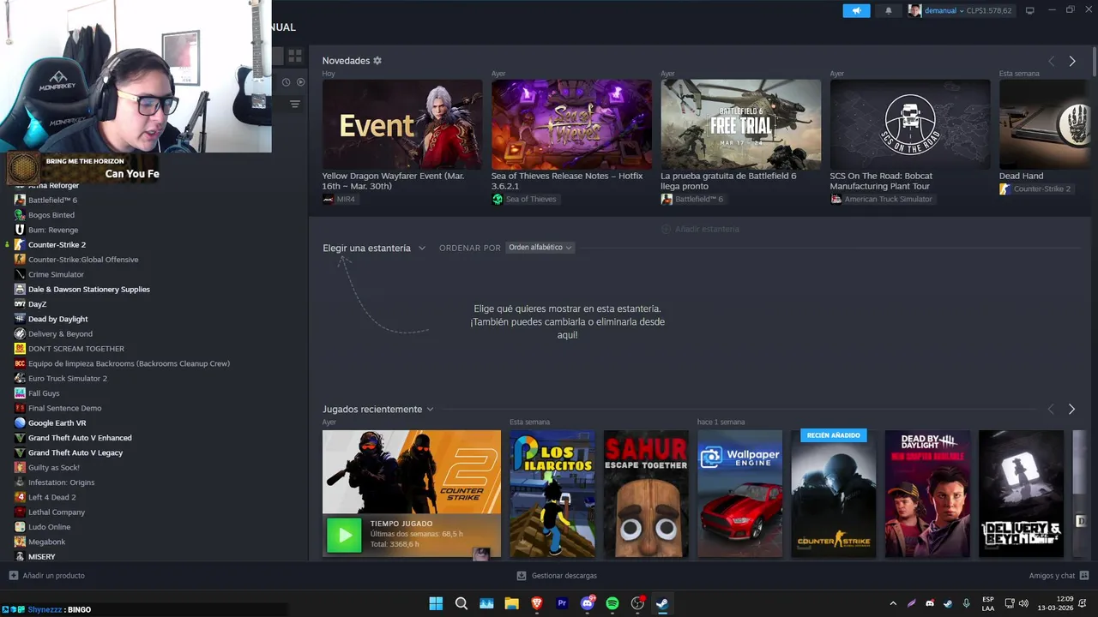Open Sahur Escape Together tile
This screenshot has height=617, width=1098.
click(x=646, y=494)
